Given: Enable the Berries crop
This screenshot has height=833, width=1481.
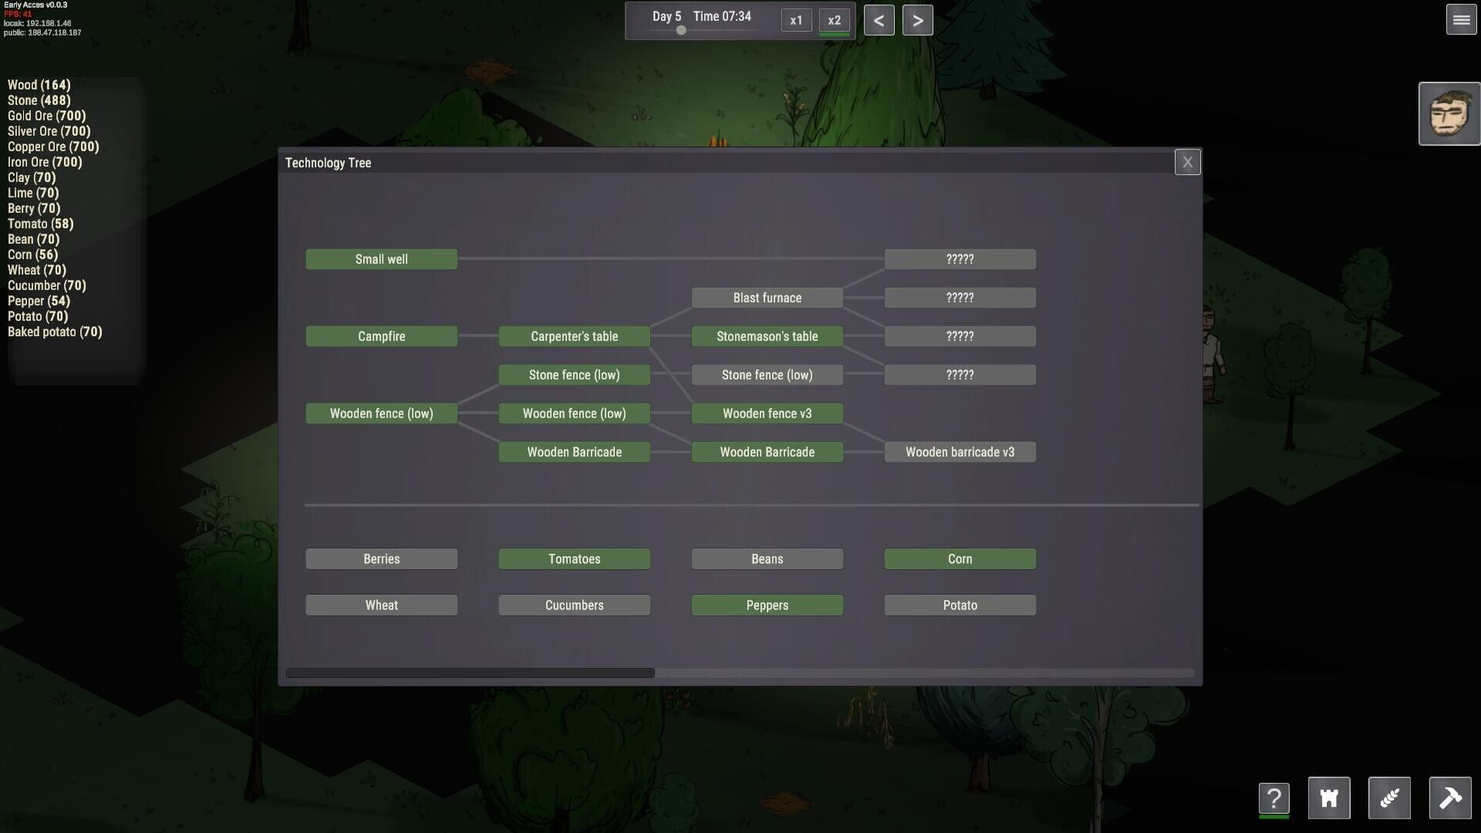Looking at the screenshot, I should point(381,558).
